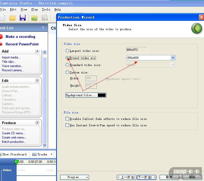This screenshot has height=181, width=204.
Task: Close the Production Wizard dialog
Action: (202, 17)
